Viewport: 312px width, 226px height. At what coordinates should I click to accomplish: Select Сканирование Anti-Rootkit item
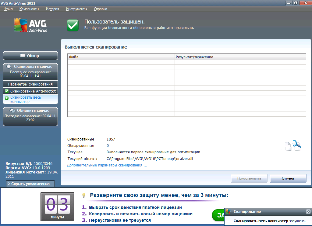tap(30, 91)
